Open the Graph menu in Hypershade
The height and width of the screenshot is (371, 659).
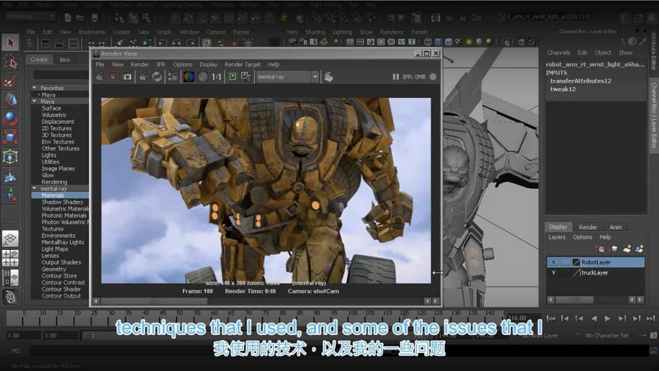pos(164,32)
